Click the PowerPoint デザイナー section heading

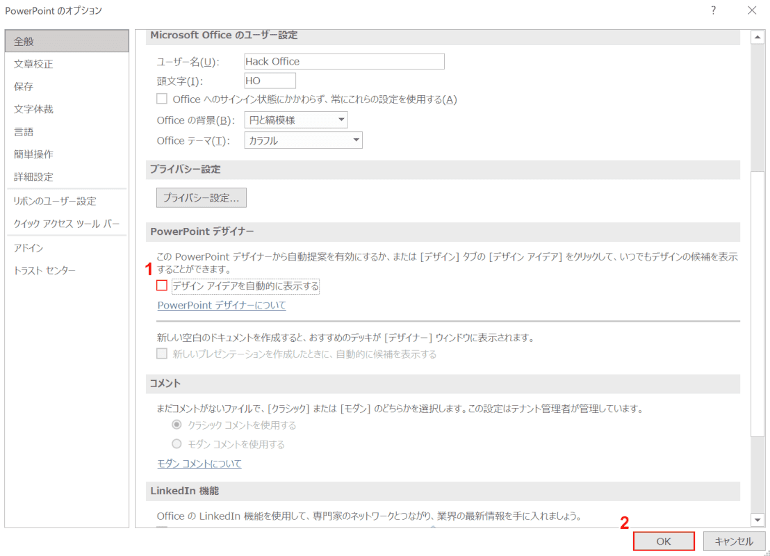202,231
